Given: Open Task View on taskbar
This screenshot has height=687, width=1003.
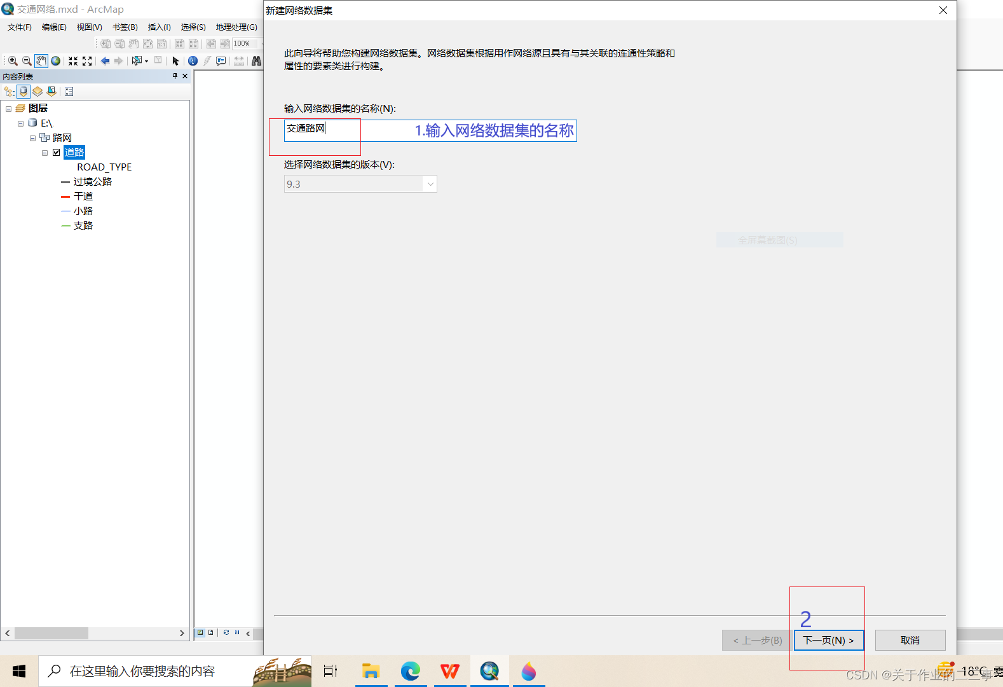Looking at the screenshot, I should pyautogui.click(x=331, y=671).
